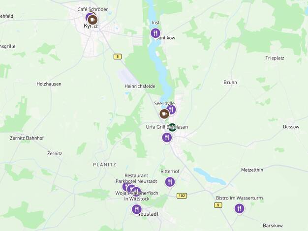Click the route 5 shield near Bistro Wasserturm
308x231 pixels.
pyautogui.click(x=218, y=205)
